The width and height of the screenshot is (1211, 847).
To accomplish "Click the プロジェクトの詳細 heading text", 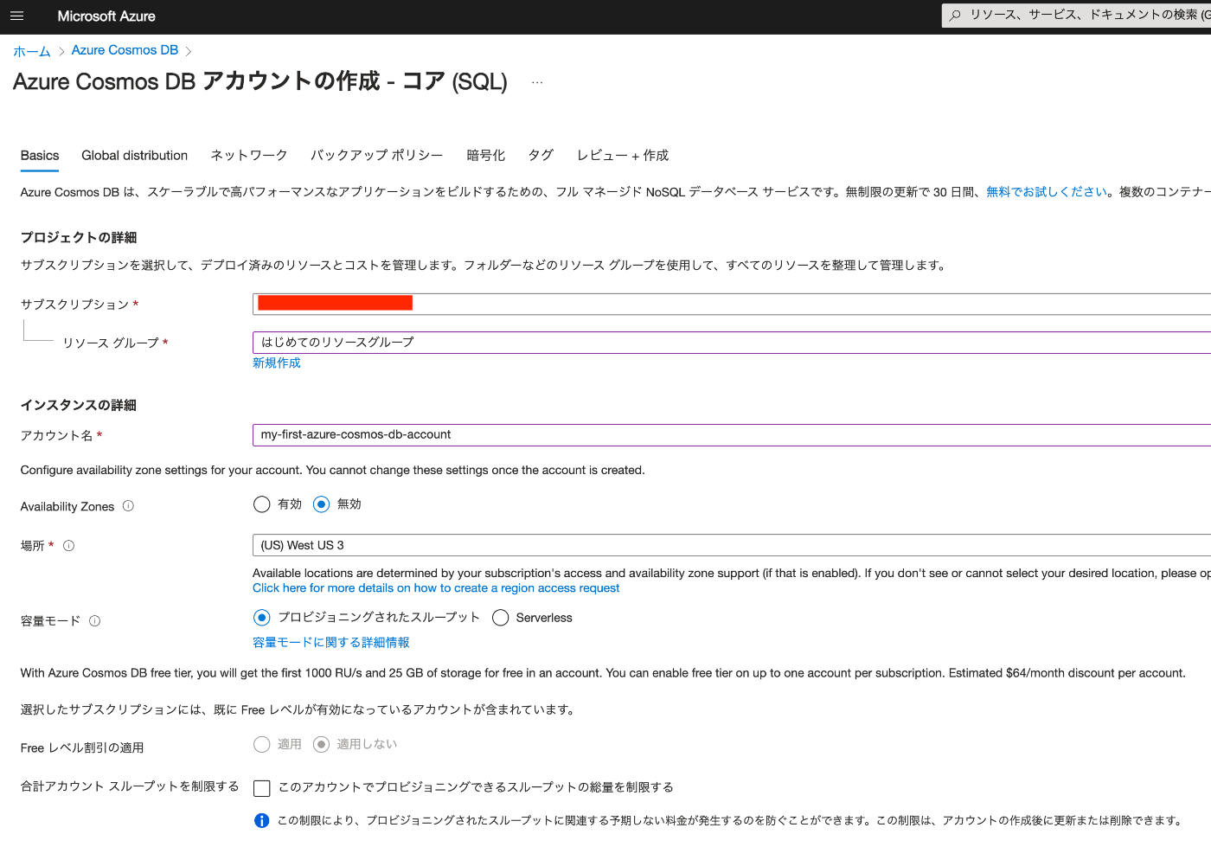I will (x=79, y=238).
